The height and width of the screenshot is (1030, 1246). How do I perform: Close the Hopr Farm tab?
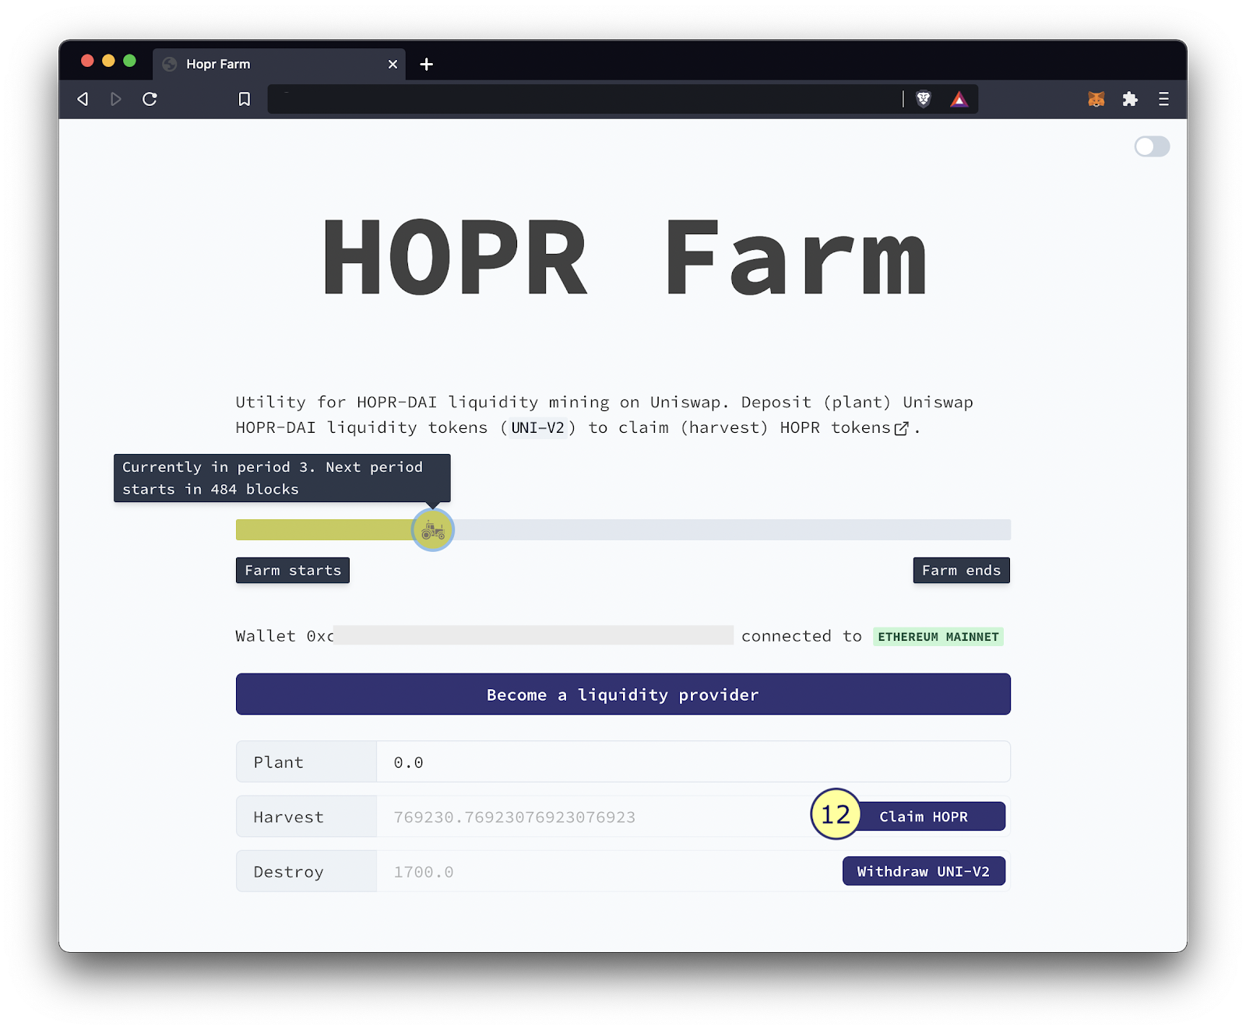392,64
